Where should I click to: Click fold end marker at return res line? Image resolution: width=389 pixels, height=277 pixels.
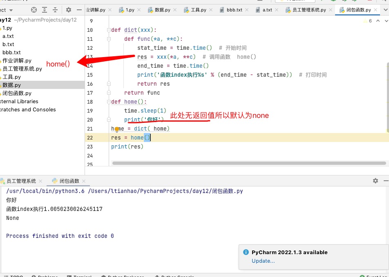[x=109, y=84]
